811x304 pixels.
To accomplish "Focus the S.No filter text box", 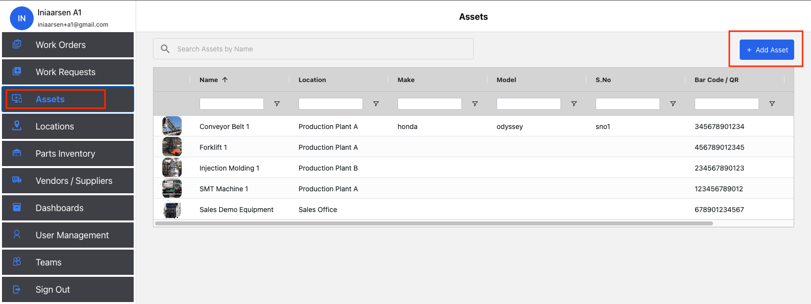I will point(628,104).
